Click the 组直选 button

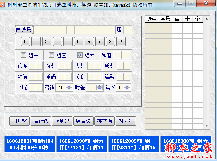tap(83, 121)
